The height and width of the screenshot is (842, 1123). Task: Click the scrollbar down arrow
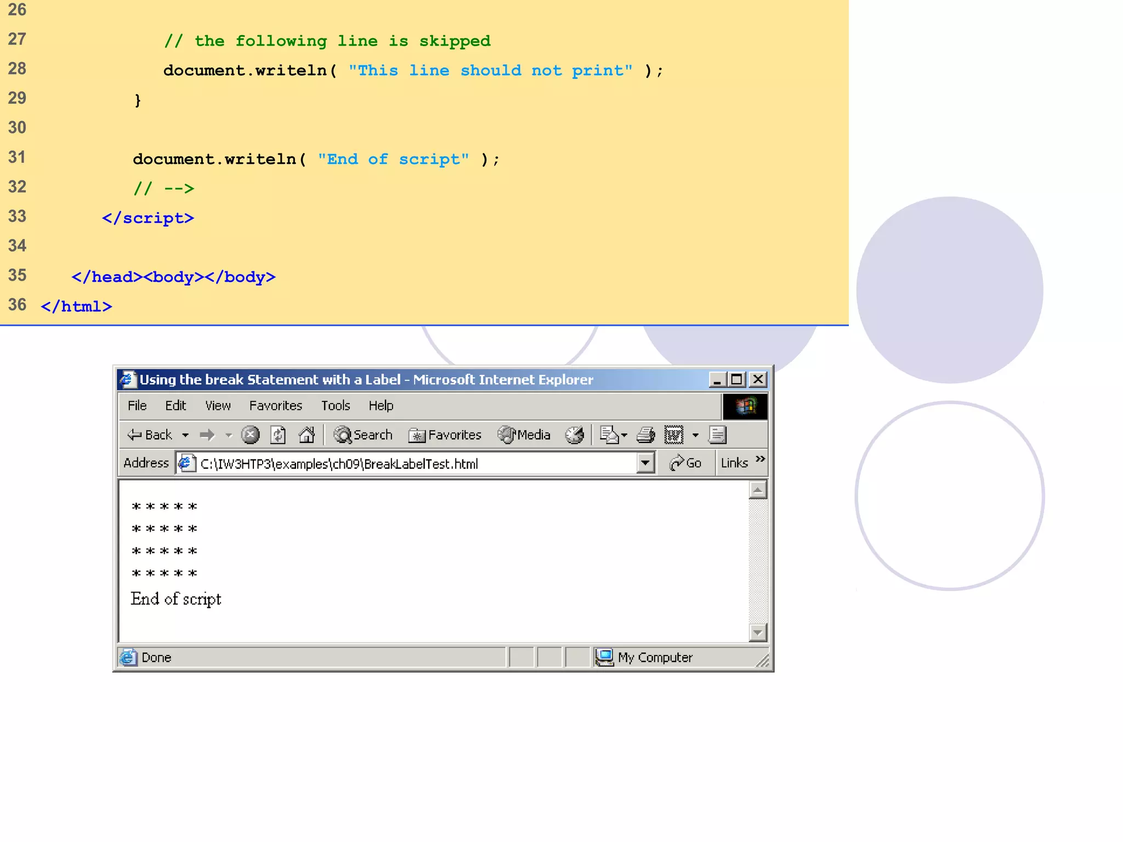tap(757, 633)
